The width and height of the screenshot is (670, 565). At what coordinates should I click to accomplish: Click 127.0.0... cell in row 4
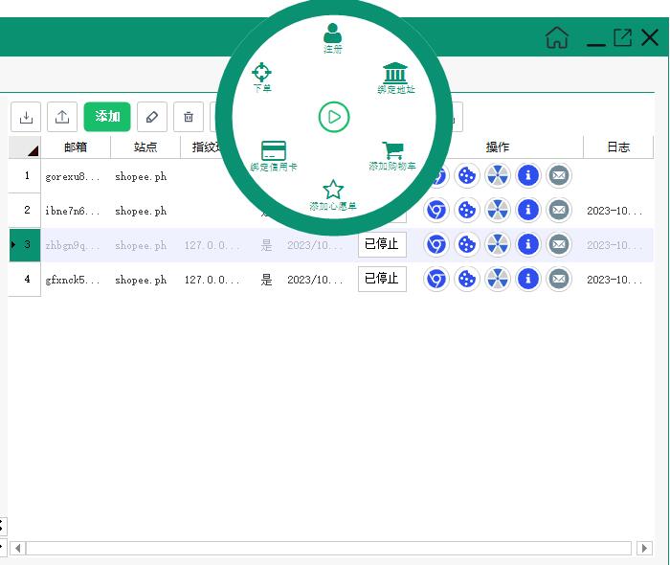[215, 280]
